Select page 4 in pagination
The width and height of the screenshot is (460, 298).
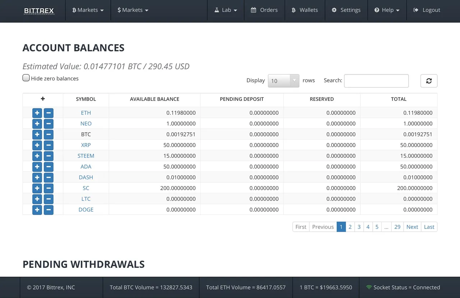click(368, 227)
